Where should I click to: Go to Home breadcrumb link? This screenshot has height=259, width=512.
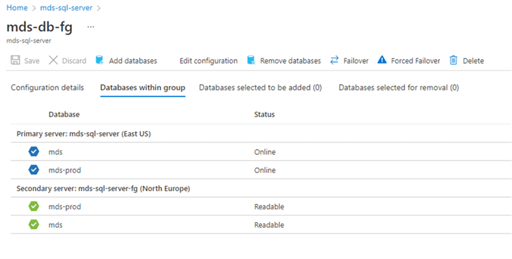click(17, 8)
